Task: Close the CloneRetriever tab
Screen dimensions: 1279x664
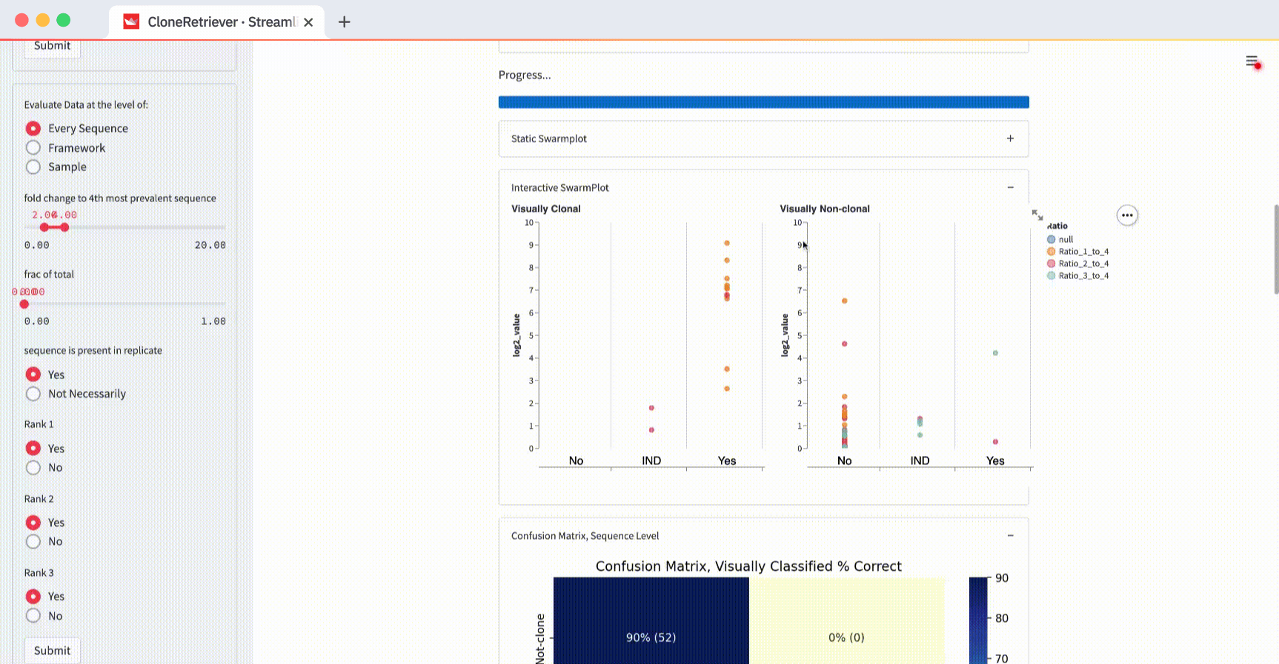Action: [x=308, y=22]
